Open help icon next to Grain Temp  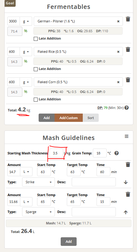click(x=117, y=153)
